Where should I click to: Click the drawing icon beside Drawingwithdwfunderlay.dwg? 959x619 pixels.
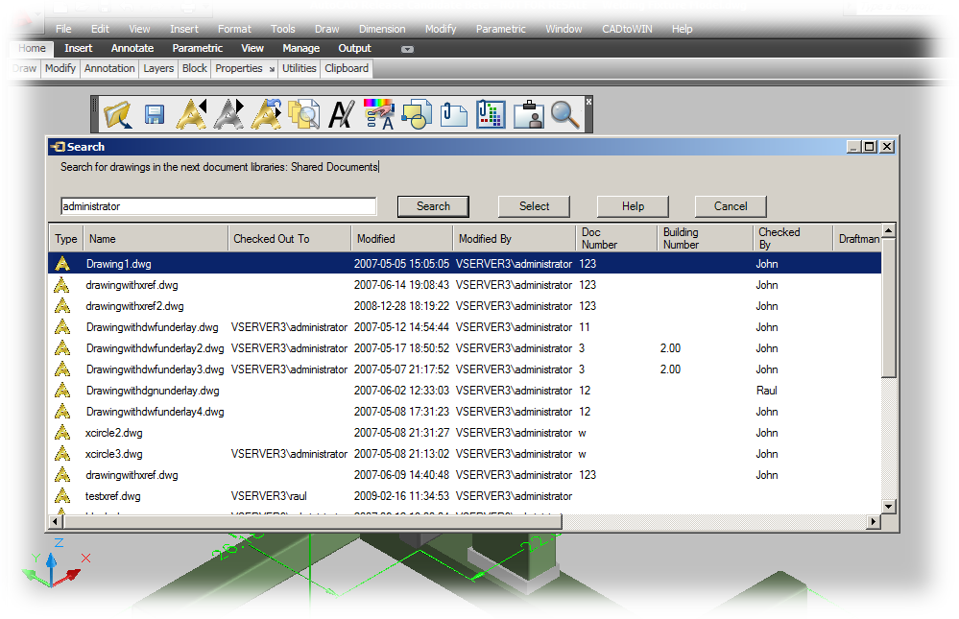pyautogui.click(x=62, y=327)
